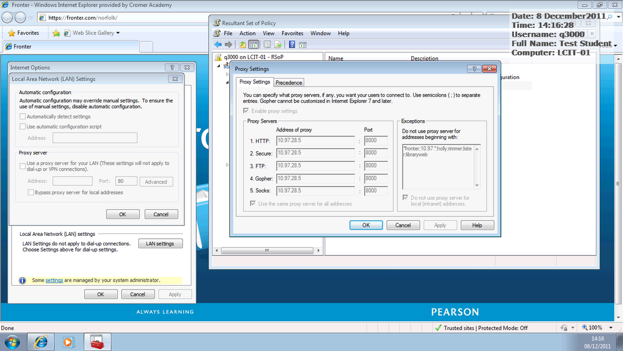This screenshot has height=351, width=623.
Task: Select Proxy Settings tab
Action: click(x=255, y=82)
